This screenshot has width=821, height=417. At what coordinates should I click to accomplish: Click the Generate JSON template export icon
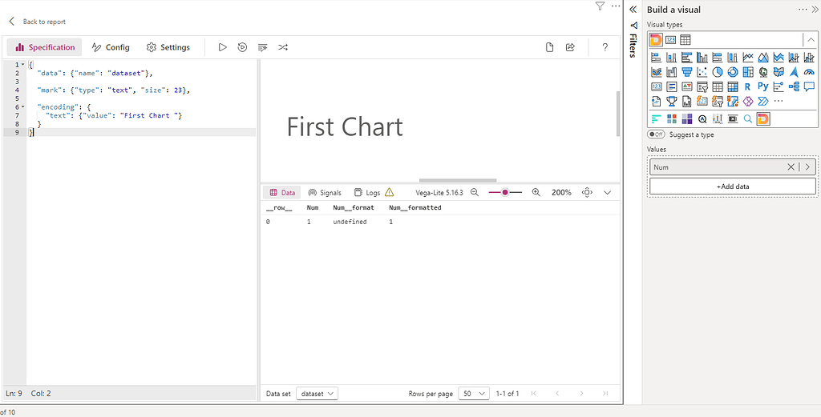(x=571, y=47)
